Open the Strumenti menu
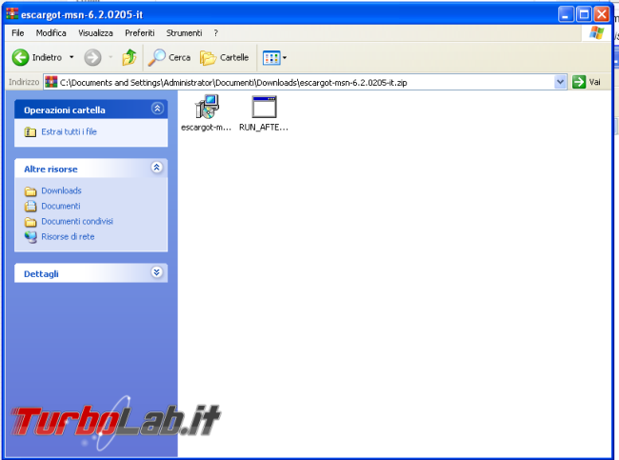The image size is (619, 460). pyautogui.click(x=184, y=33)
